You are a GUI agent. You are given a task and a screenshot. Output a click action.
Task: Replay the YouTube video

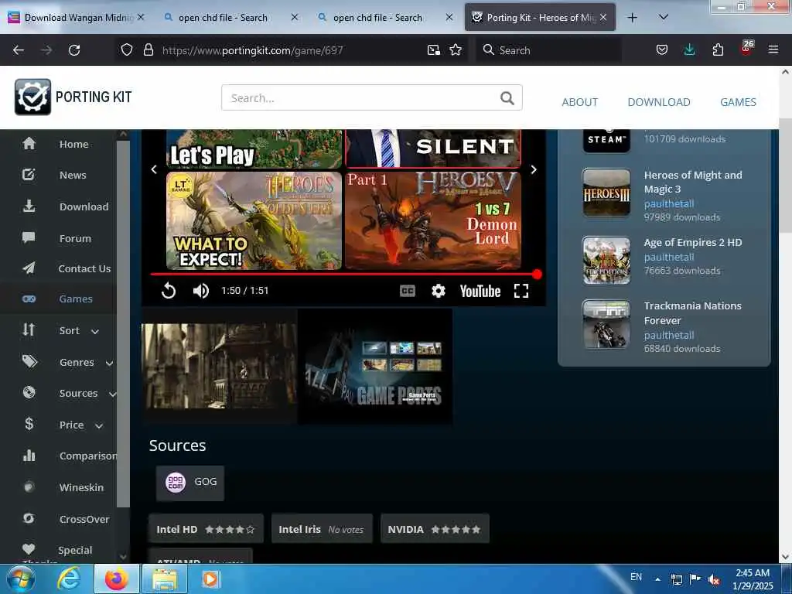(x=169, y=291)
